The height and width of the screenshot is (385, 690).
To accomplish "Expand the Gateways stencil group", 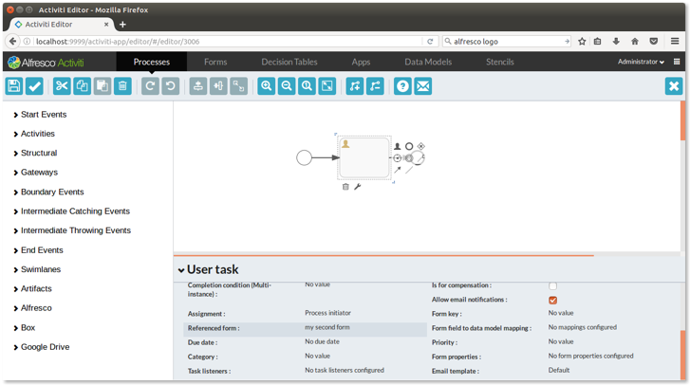I will [39, 173].
